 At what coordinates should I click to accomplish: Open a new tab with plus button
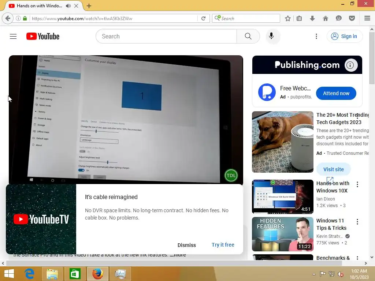coord(89,6)
